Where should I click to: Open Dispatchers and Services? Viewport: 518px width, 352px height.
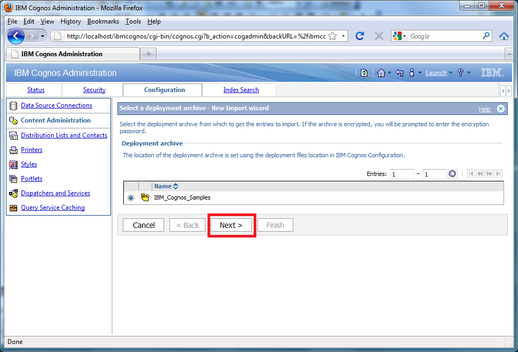[x=56, y=193]
